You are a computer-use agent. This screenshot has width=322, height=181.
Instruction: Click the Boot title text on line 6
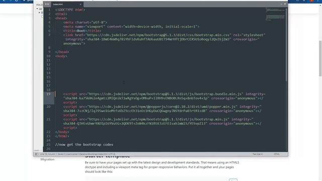point(81,31)
